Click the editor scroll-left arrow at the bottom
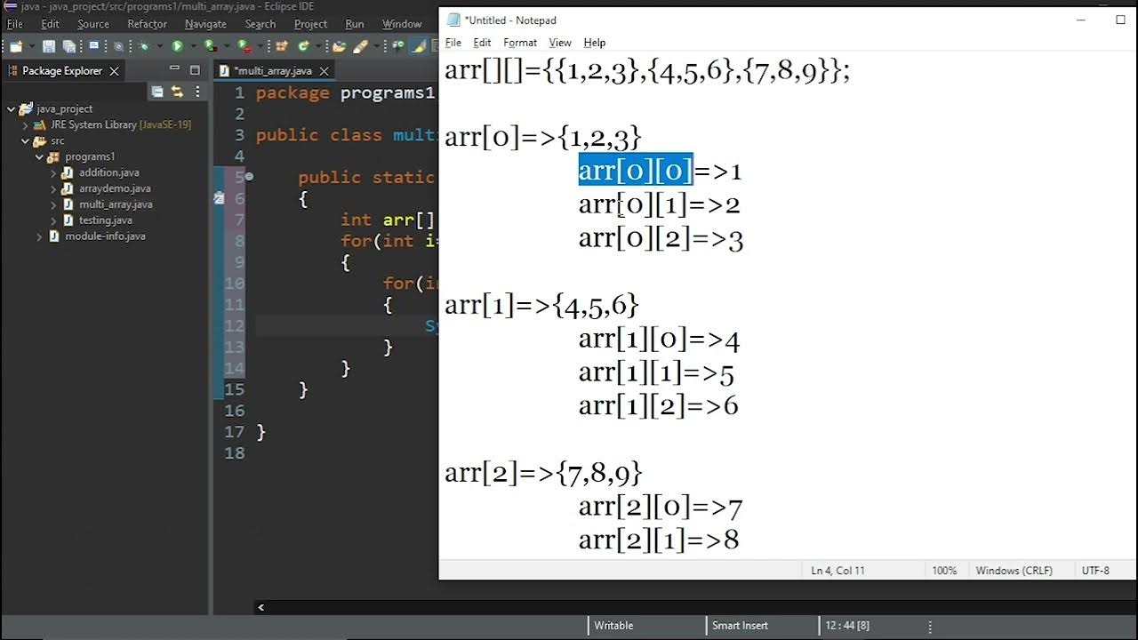This screenshot has height=640, width=1138. (260, 608)
